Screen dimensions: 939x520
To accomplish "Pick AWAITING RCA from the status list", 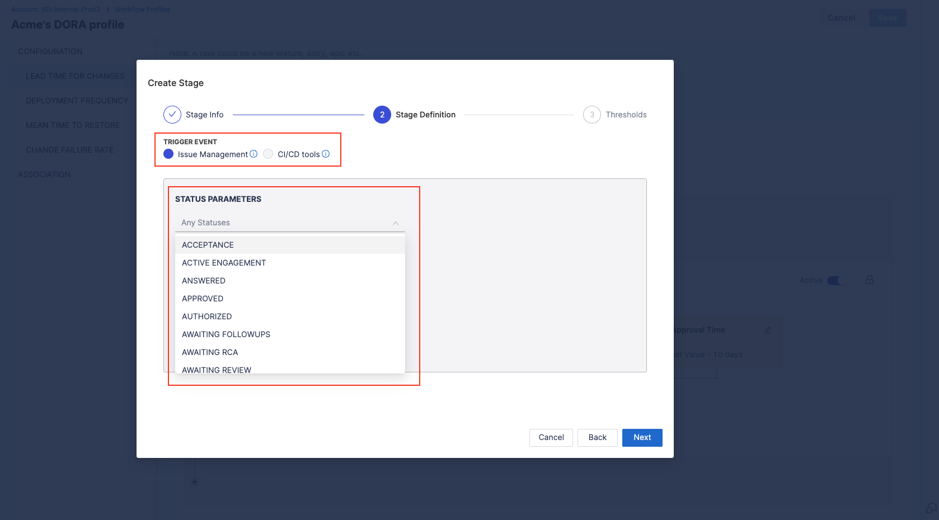I will [210, 352].
